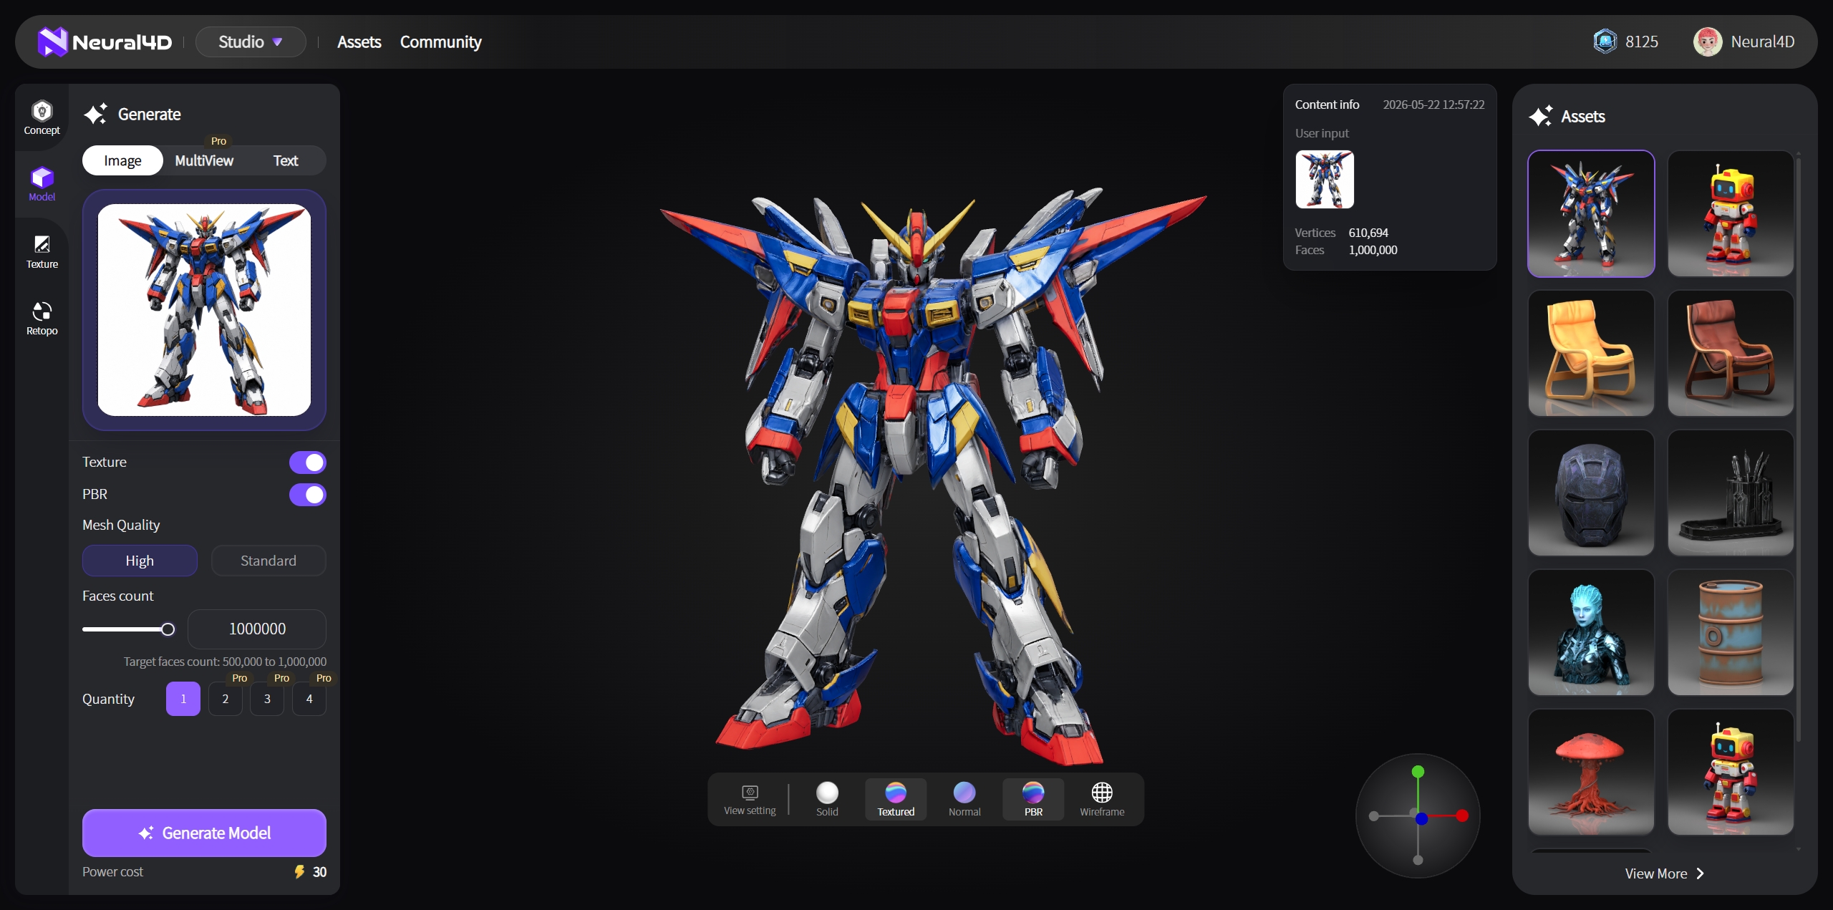Click the Generate Model button
This screenshot has width=1833, height=910.
pos(204,833)
